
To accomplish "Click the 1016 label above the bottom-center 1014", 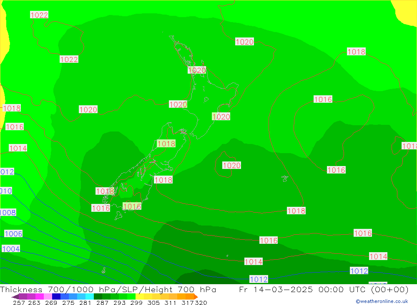I will pos(269,241).
